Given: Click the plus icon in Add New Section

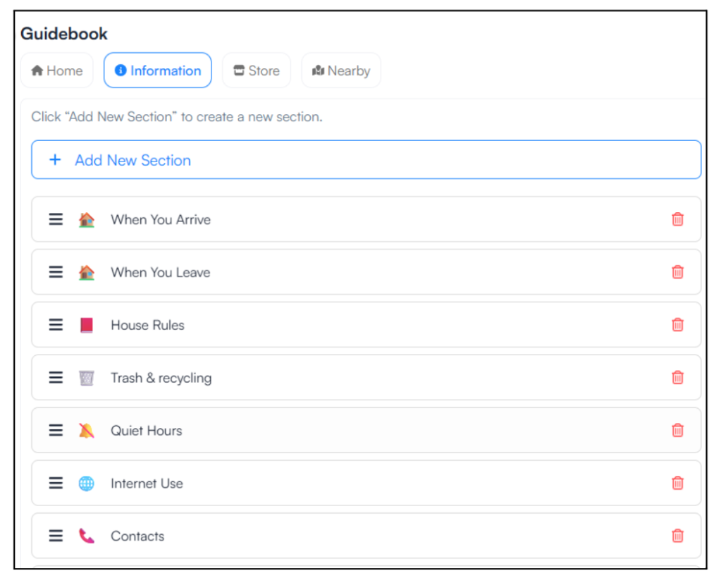Looking at the screenshot, I should click(55, 160).
